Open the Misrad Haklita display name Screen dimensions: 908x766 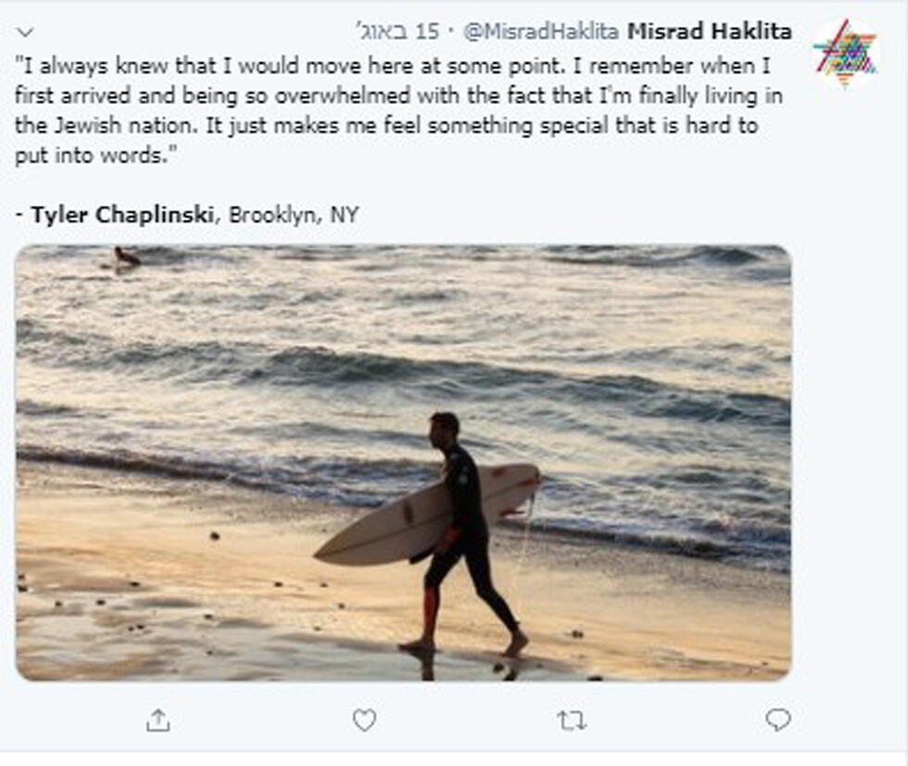coord(709,32)
